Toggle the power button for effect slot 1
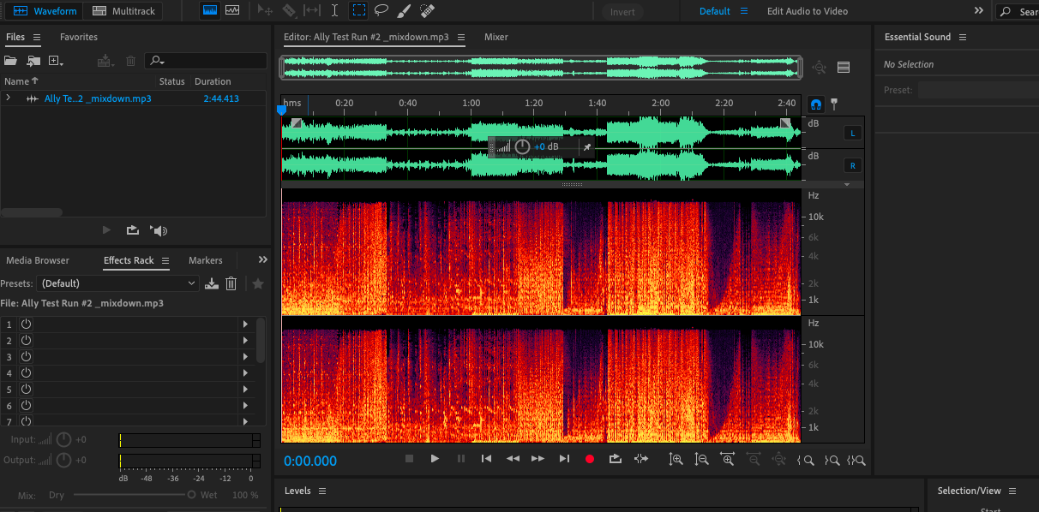Viewport: 1039px width, 512px height. (x=26, y=324)
